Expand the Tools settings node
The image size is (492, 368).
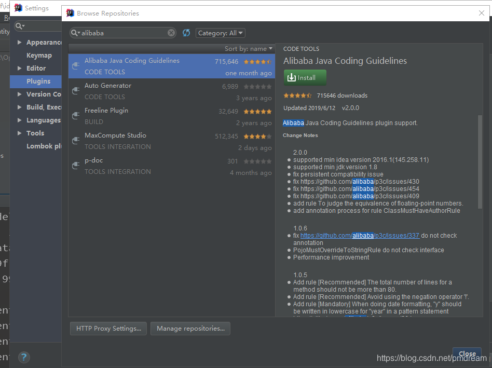(x=19, y=133)
